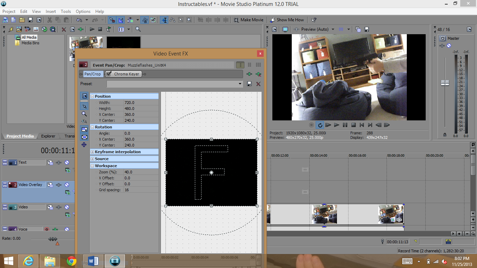Toggle Automatic Crossfades button in toolbar
This screenshot has height=268, width=477.
coord(121,20)
